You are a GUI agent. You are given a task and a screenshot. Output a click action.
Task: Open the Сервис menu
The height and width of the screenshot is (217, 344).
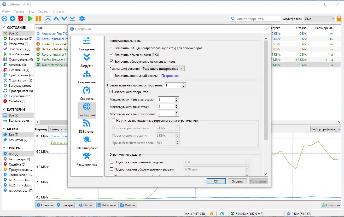(x=43, y=11)
